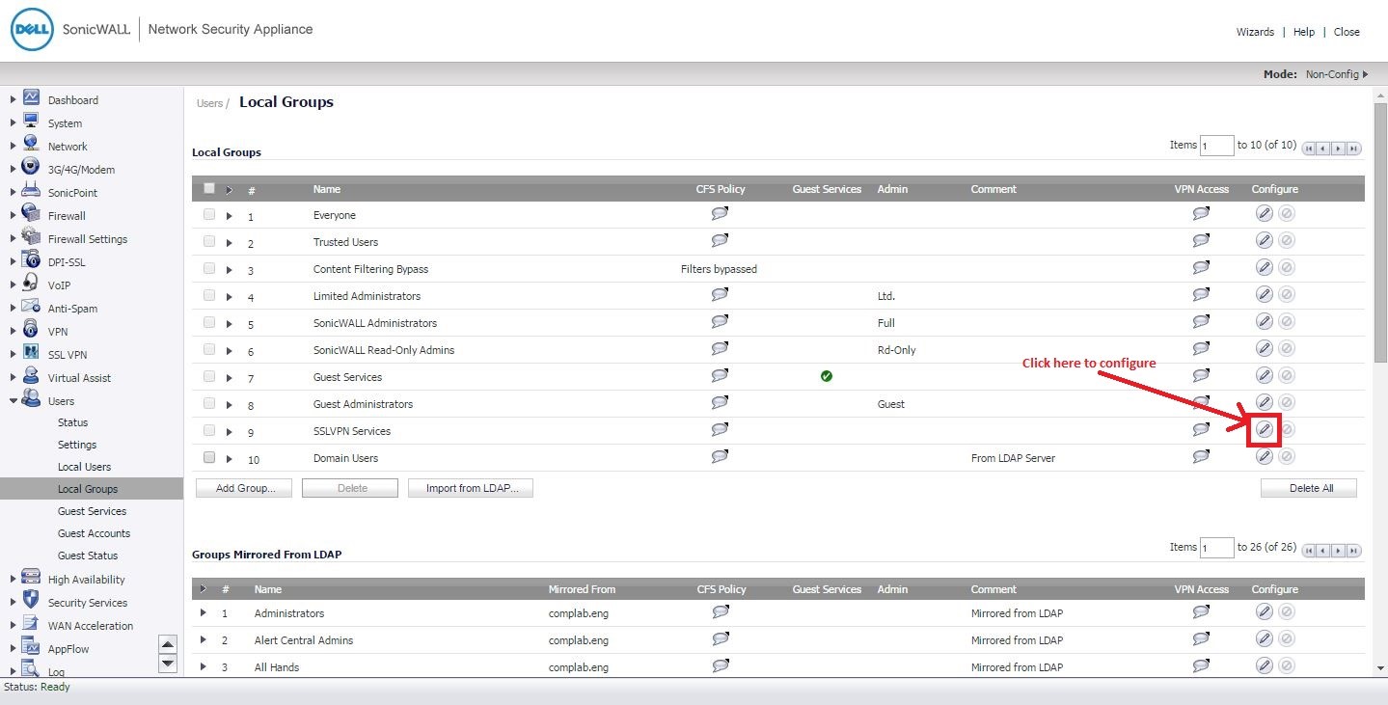Click sidebar scroll up arrow button
The width and height of the screenshot is (1388, 705).
tap(168, 645)
